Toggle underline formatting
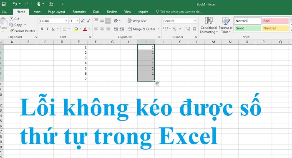This screenshot has width=292, height=158. (x=53, y=29)
